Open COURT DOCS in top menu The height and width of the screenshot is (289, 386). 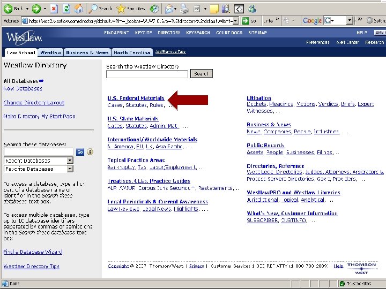tap(229, 33)
